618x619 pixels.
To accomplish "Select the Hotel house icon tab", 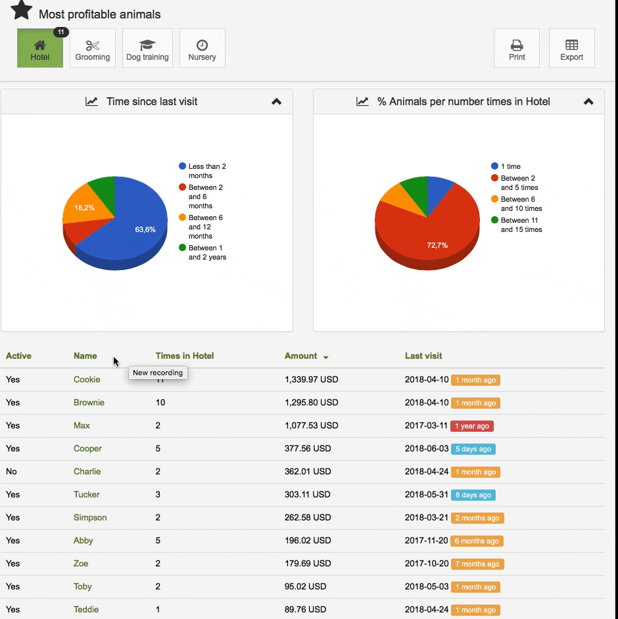I will tap(40, 48).
